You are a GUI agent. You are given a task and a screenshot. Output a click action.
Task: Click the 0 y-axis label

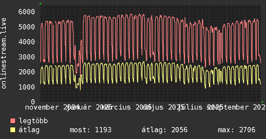[33, 102]
